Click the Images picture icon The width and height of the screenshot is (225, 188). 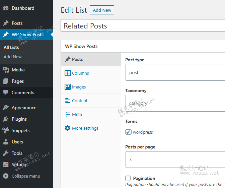coord(68,87)
